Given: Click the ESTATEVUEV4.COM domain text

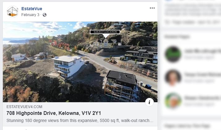Looking at the screenshot, I should click(x=24, y=107).
